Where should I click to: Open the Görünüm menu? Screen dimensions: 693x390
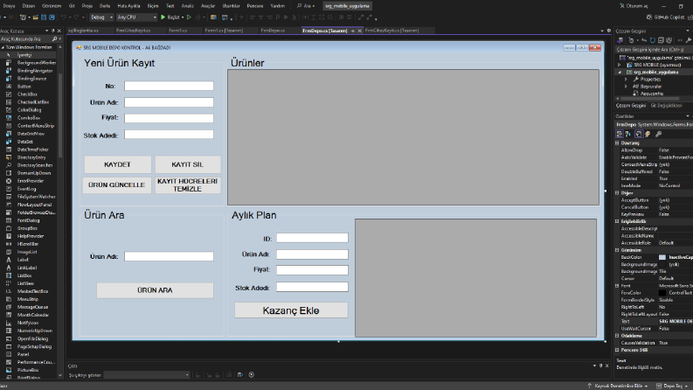point(52,6)
